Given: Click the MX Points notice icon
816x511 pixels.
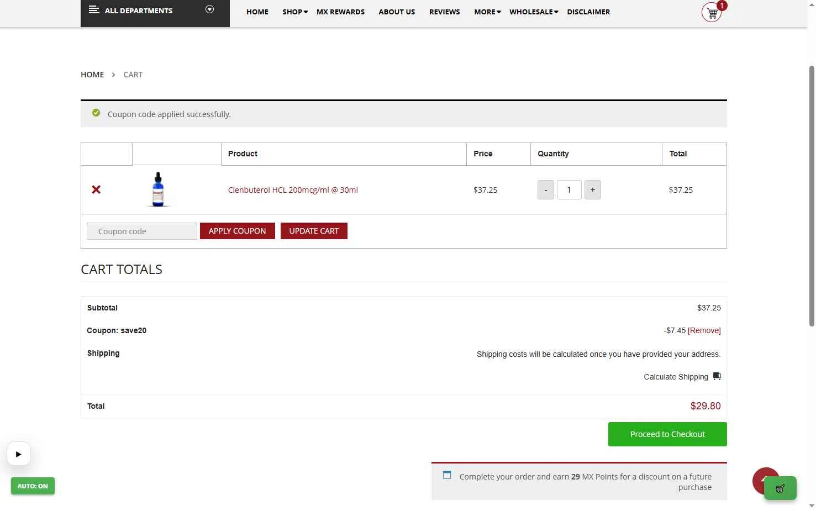Looking at the screenshot, I should point(447,475).
